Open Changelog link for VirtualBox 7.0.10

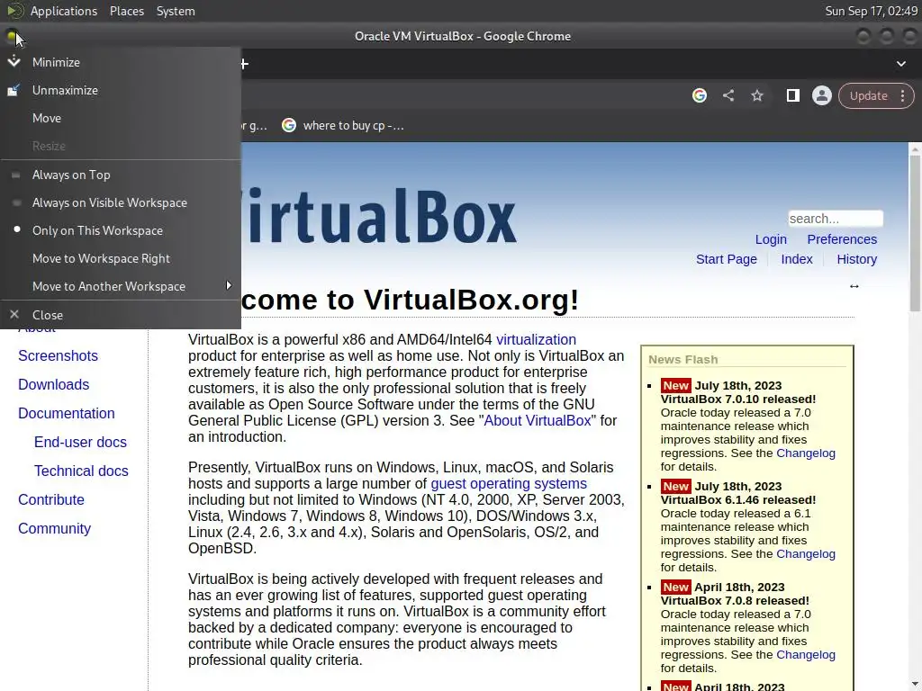click(x=806, y=453)
